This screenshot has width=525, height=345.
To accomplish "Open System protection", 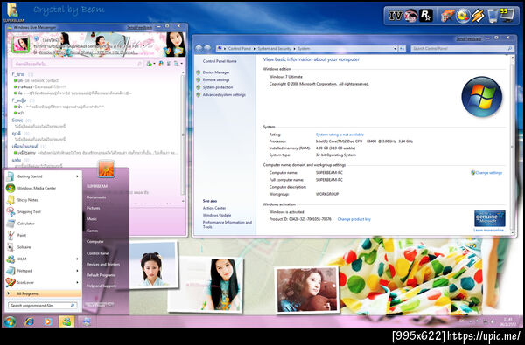I will 218,87.
